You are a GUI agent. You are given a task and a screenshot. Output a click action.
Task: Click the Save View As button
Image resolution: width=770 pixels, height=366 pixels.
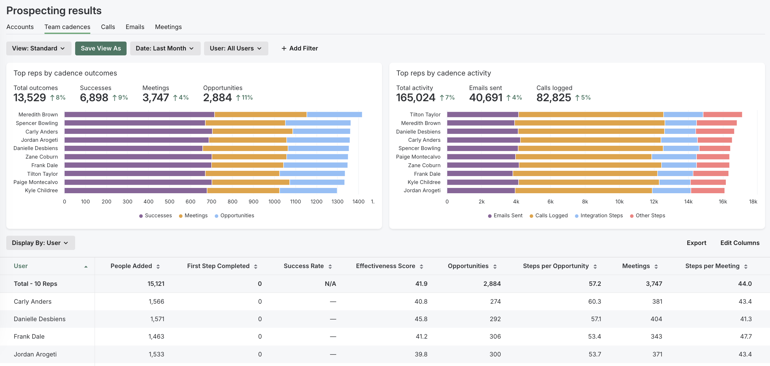pyautogui.click(x=101, y=48)
